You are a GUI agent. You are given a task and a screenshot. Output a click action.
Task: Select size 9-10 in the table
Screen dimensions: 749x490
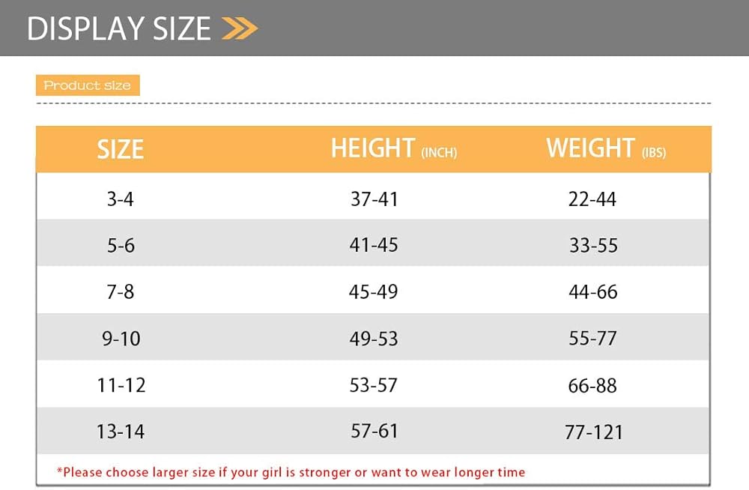pyautogui.click(x=121, y=339)
